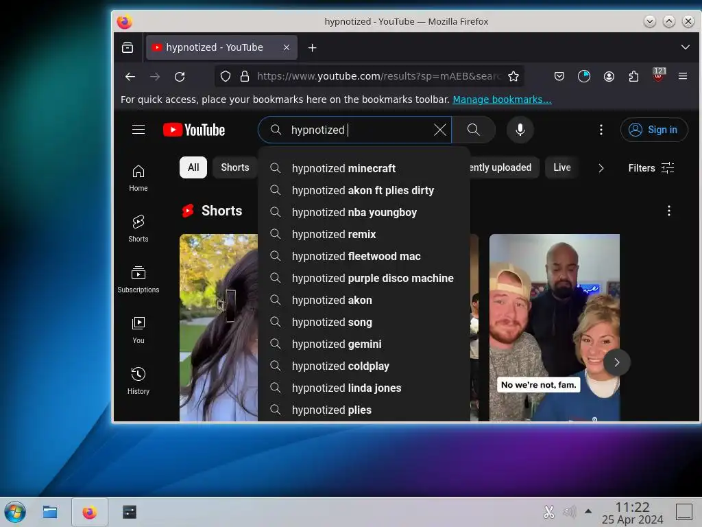Viewport: 702px width, 527px height.
Task: Click the blue circular toolbar extension icon
Action: point(584,77)
